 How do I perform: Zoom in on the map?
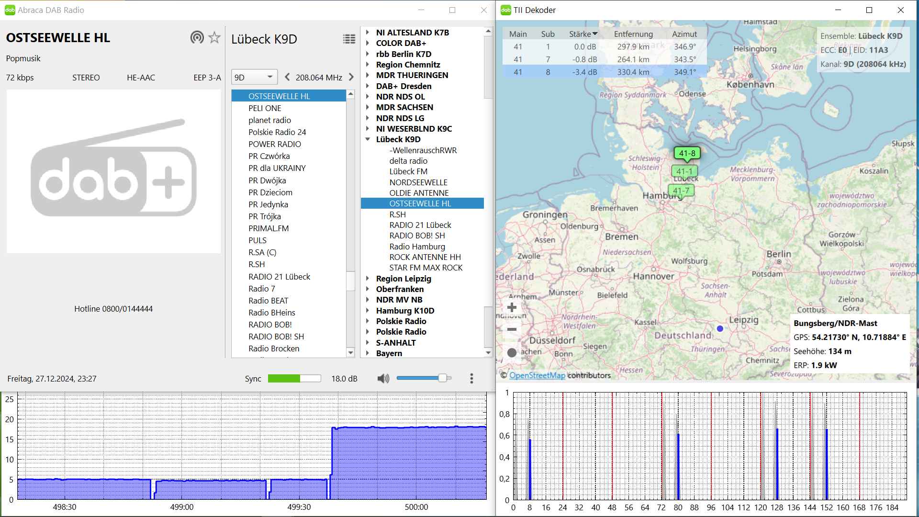(512, 307)
